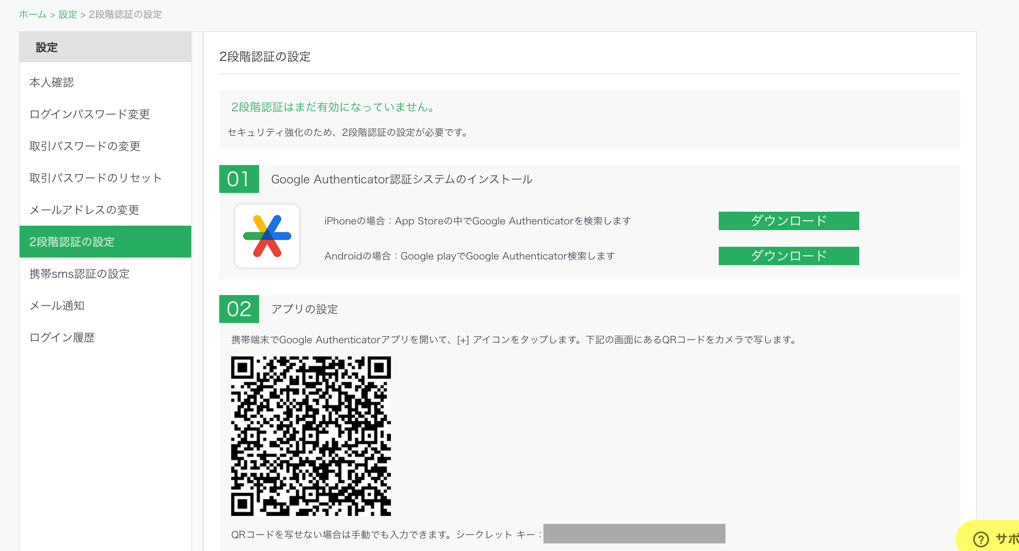The image size is (1019, 551).
Task: Click the 2段階認証はまだ有効になっていません notice text
Action: click(333, 107)
